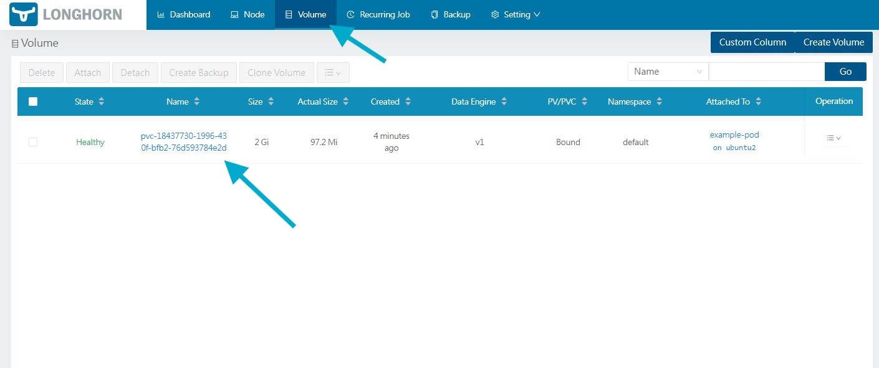Click the list icon beside the Volume page title

pyautogui.click(x=14, y=43)
